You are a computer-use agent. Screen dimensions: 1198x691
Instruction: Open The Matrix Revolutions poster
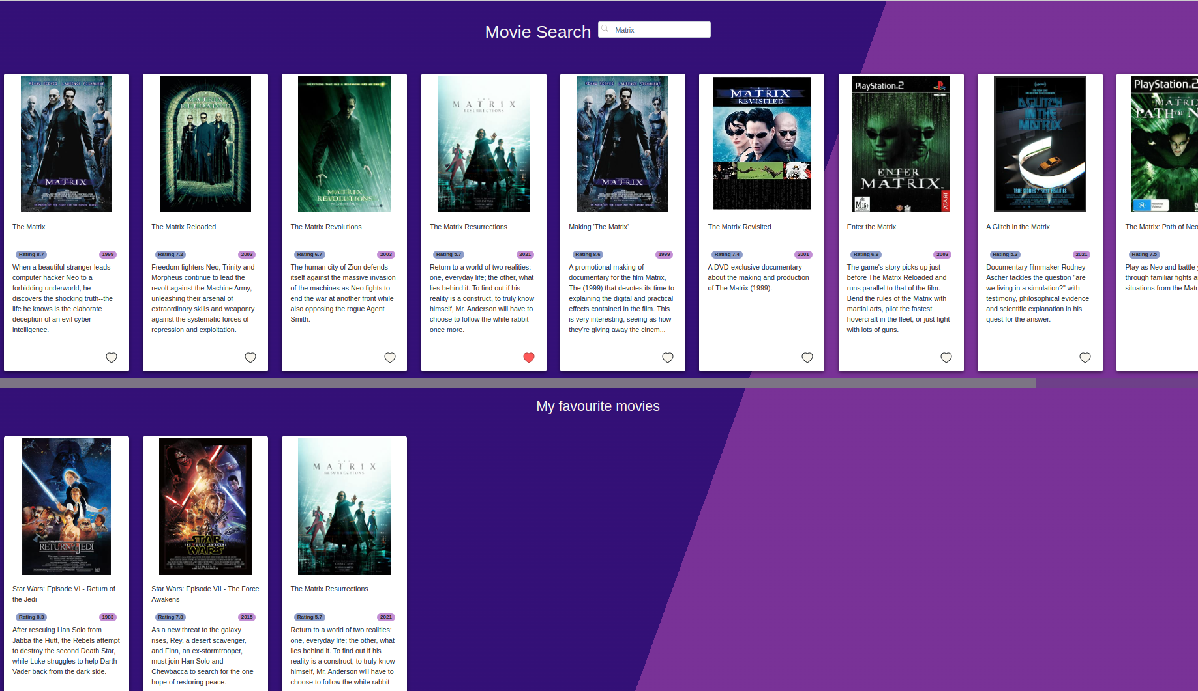click(x=344, y=144)
